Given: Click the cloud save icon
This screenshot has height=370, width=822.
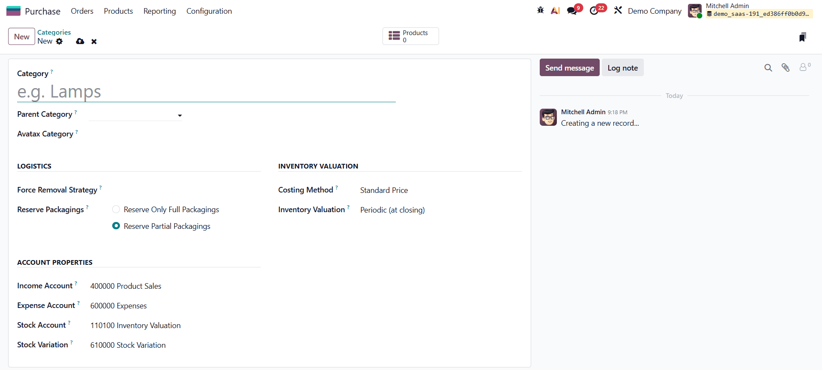Looking at the screenshot, I should (80, 41).
